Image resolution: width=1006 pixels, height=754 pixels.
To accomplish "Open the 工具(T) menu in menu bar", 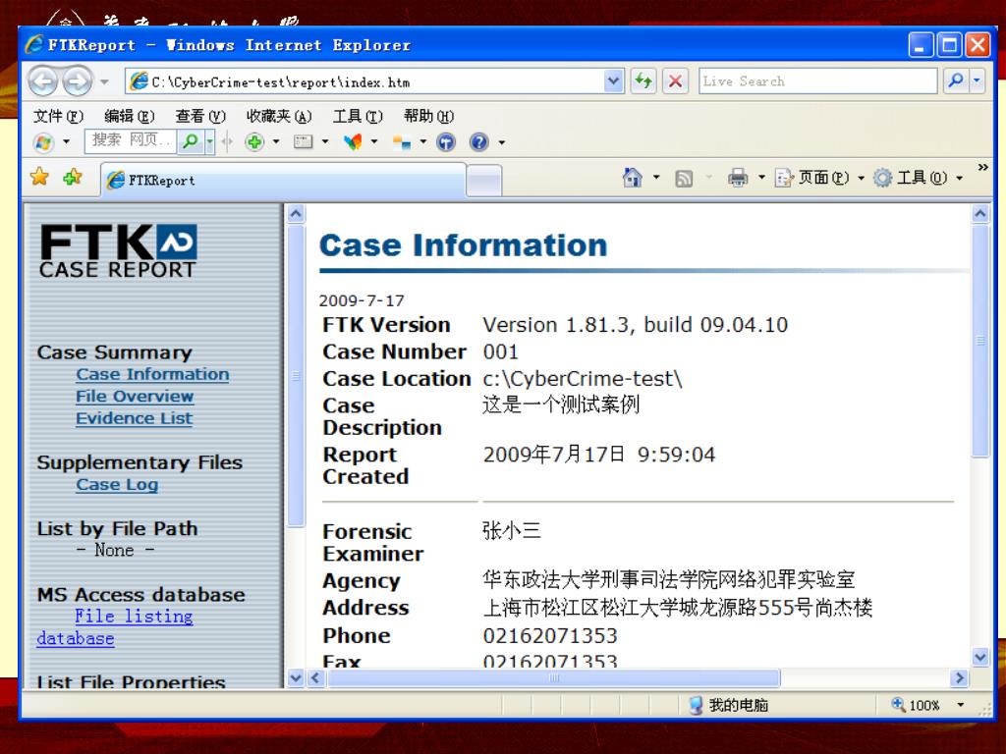I will (x=358, y=116).
